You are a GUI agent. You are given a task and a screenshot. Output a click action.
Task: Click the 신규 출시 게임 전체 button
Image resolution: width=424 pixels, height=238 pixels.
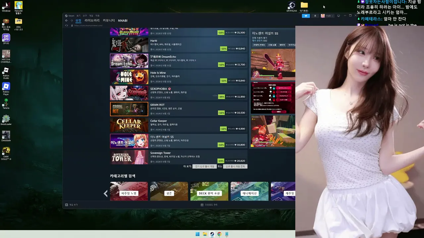click(x=235, y=167)
